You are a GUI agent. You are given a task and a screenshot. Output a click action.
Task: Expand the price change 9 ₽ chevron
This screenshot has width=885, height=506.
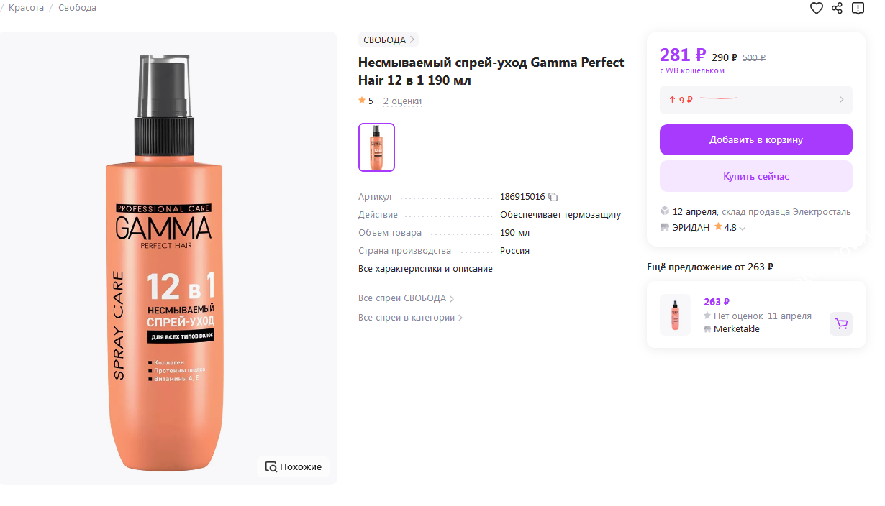(x=841, y=100)
